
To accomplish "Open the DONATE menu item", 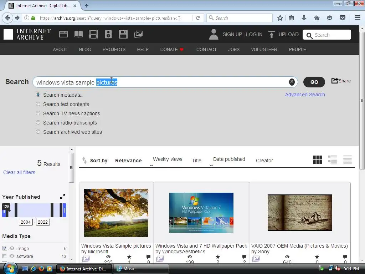I will [172, 49].
